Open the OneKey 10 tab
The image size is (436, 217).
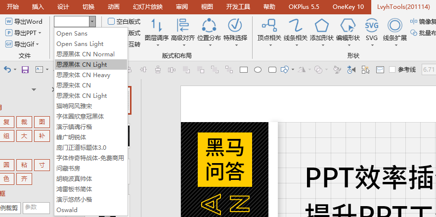pos(348,7)
